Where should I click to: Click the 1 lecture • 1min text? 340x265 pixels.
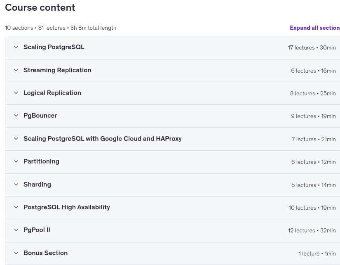317,254
